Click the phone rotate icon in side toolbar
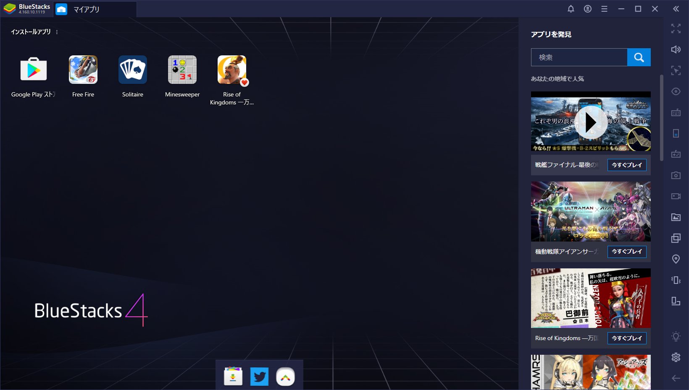Image resolution: width=689 pixels, height=390 pixels. 676,133
